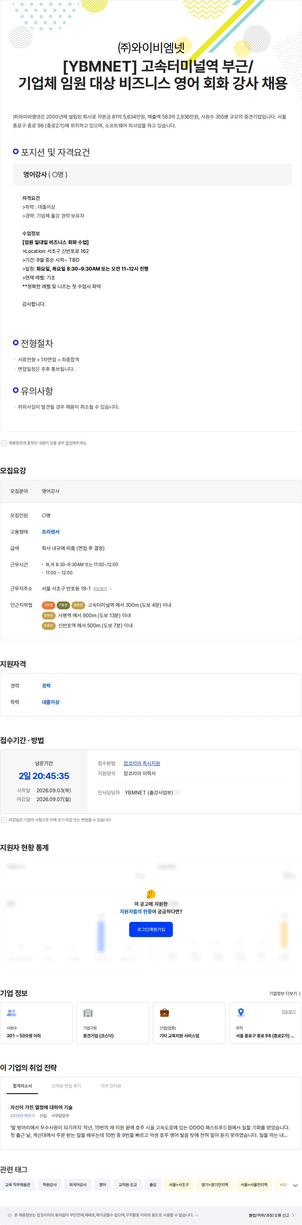The width and height of the screenshot is (302, 1225).
Task: Select the 경력 qualification link
Action: (x=46, y=686)
